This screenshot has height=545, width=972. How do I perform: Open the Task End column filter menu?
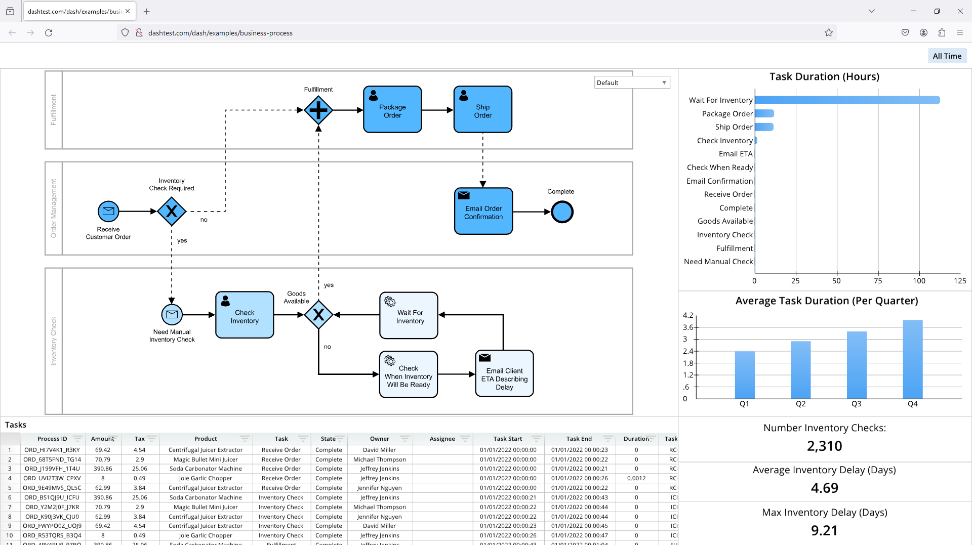[x=608, y=439]
